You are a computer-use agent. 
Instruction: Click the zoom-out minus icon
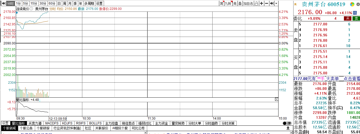(x=267, y=3)
